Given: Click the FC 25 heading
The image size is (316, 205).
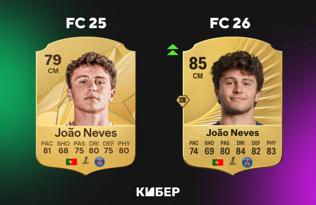Looking at the screenshot, I should pos(86,23).
